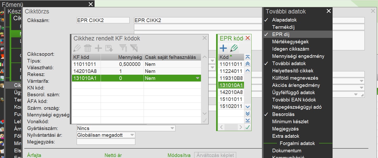Click KF kód column header
The height and width of the screenshot is (158, 378).
86,57
